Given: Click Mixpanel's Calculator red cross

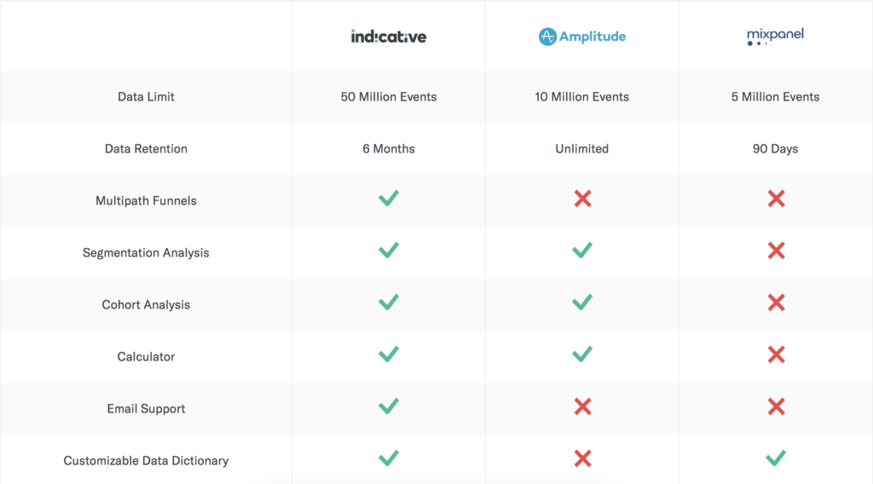Looking at the screenshot, I should coord(776,354).
